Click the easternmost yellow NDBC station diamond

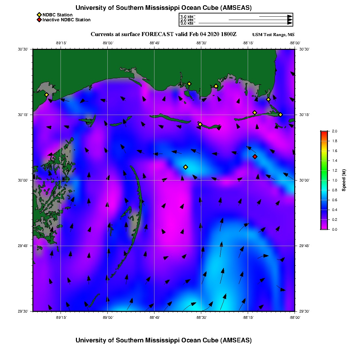(280, 114)
